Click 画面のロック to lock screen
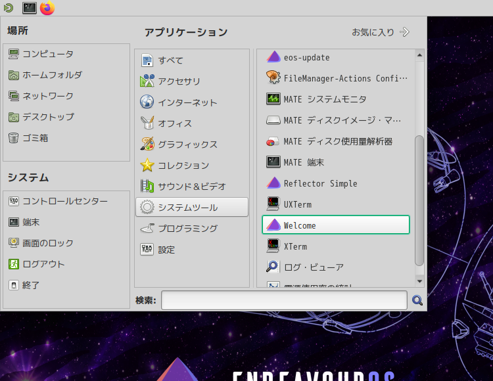 (66, 243)
